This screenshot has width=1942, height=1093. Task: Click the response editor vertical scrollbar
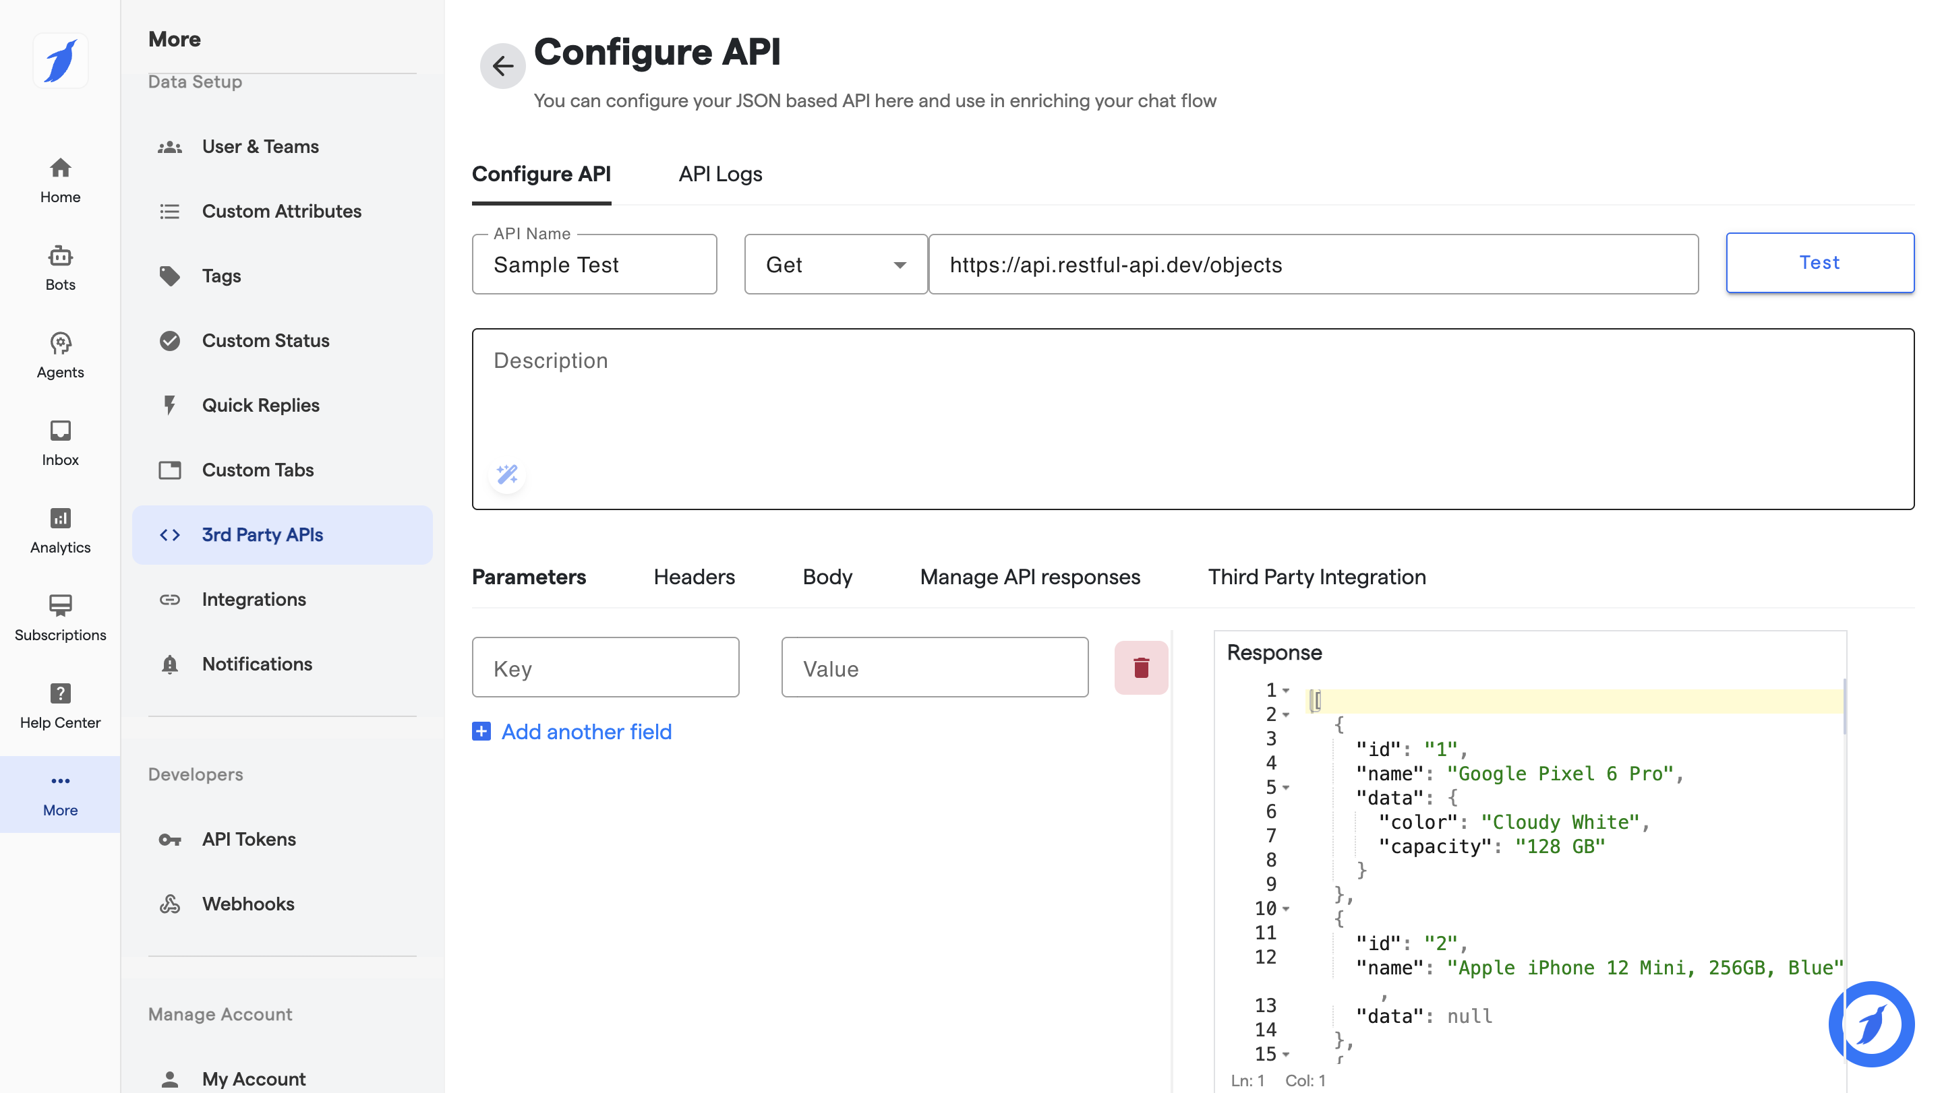click(1844, 708)
